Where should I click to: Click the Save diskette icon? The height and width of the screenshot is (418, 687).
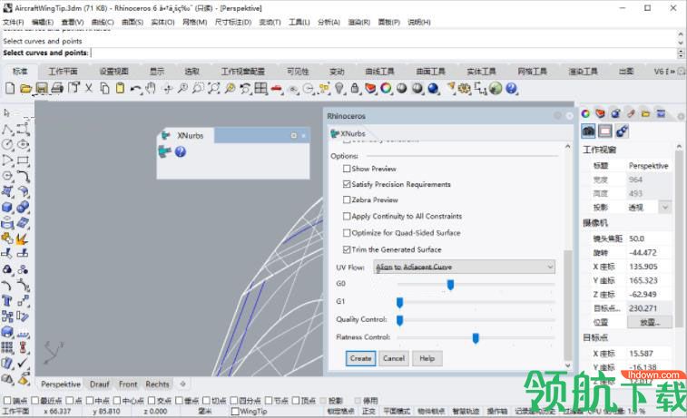point(42,89)
